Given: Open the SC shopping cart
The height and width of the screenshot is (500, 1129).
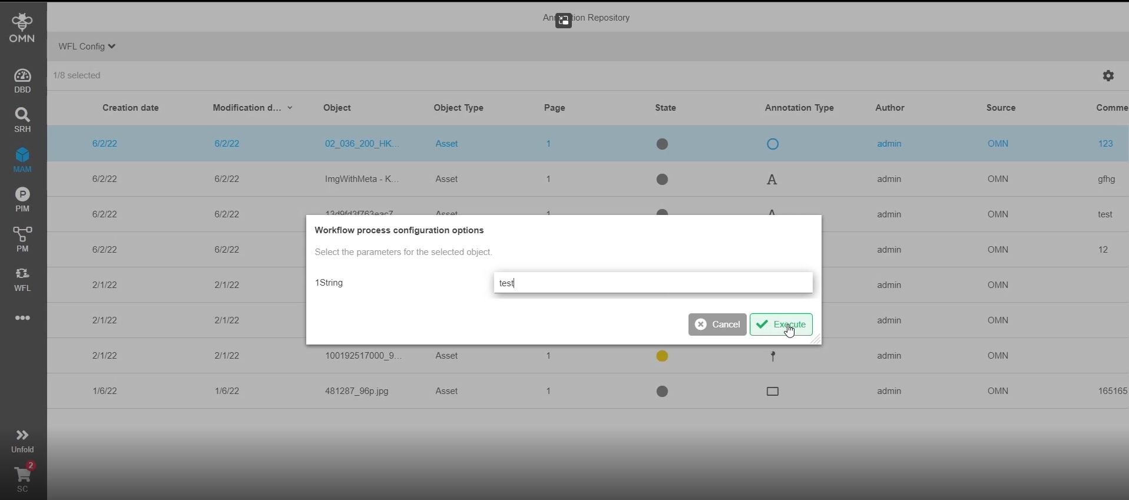Looking at the screenshot, I should click(x=22, y=479).
